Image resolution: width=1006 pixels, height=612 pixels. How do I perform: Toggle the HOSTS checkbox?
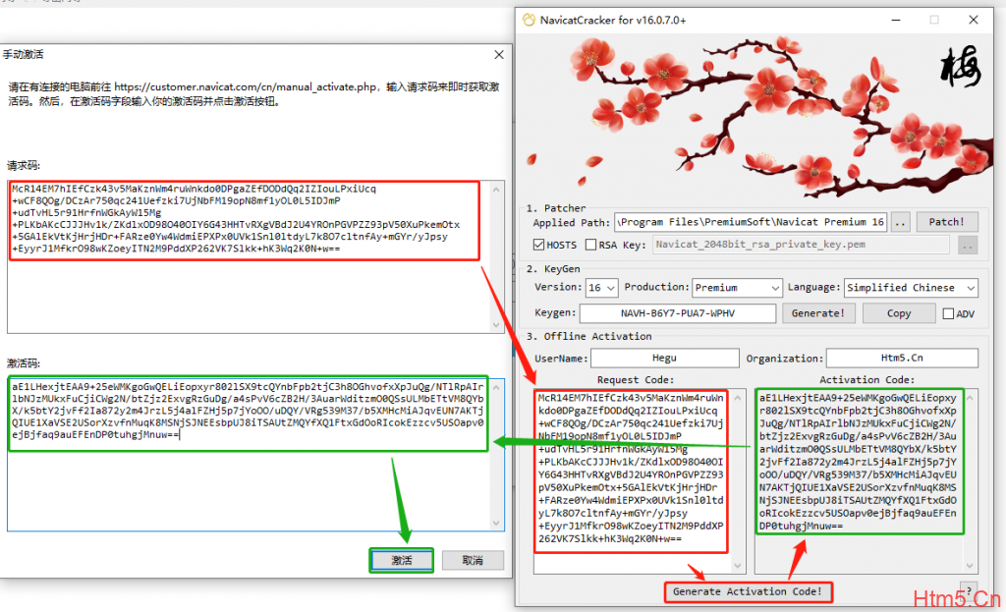539,245
